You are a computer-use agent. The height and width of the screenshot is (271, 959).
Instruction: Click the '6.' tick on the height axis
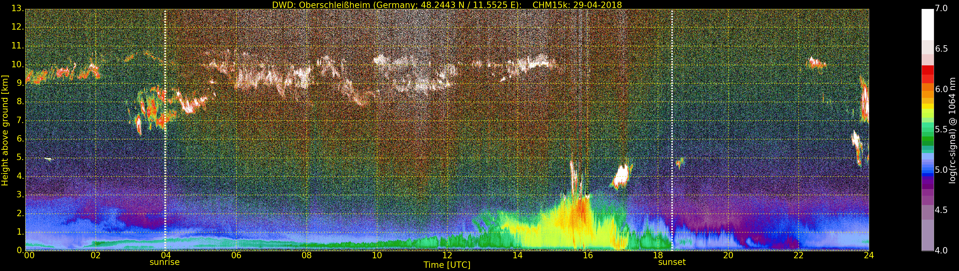point(20,138)
